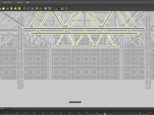The image size is (154, 115).
Task: Open the Populate ribbon tab
Action: tap(20, 2)
